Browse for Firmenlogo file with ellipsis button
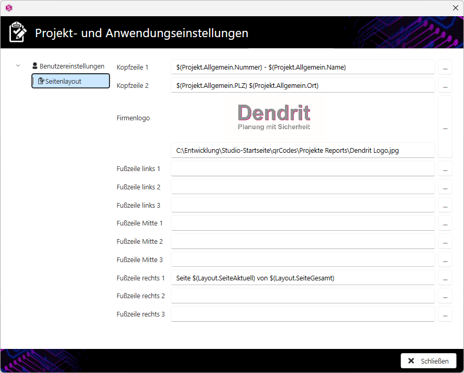Viewport: 464px width, 373px height. (445, 127)
